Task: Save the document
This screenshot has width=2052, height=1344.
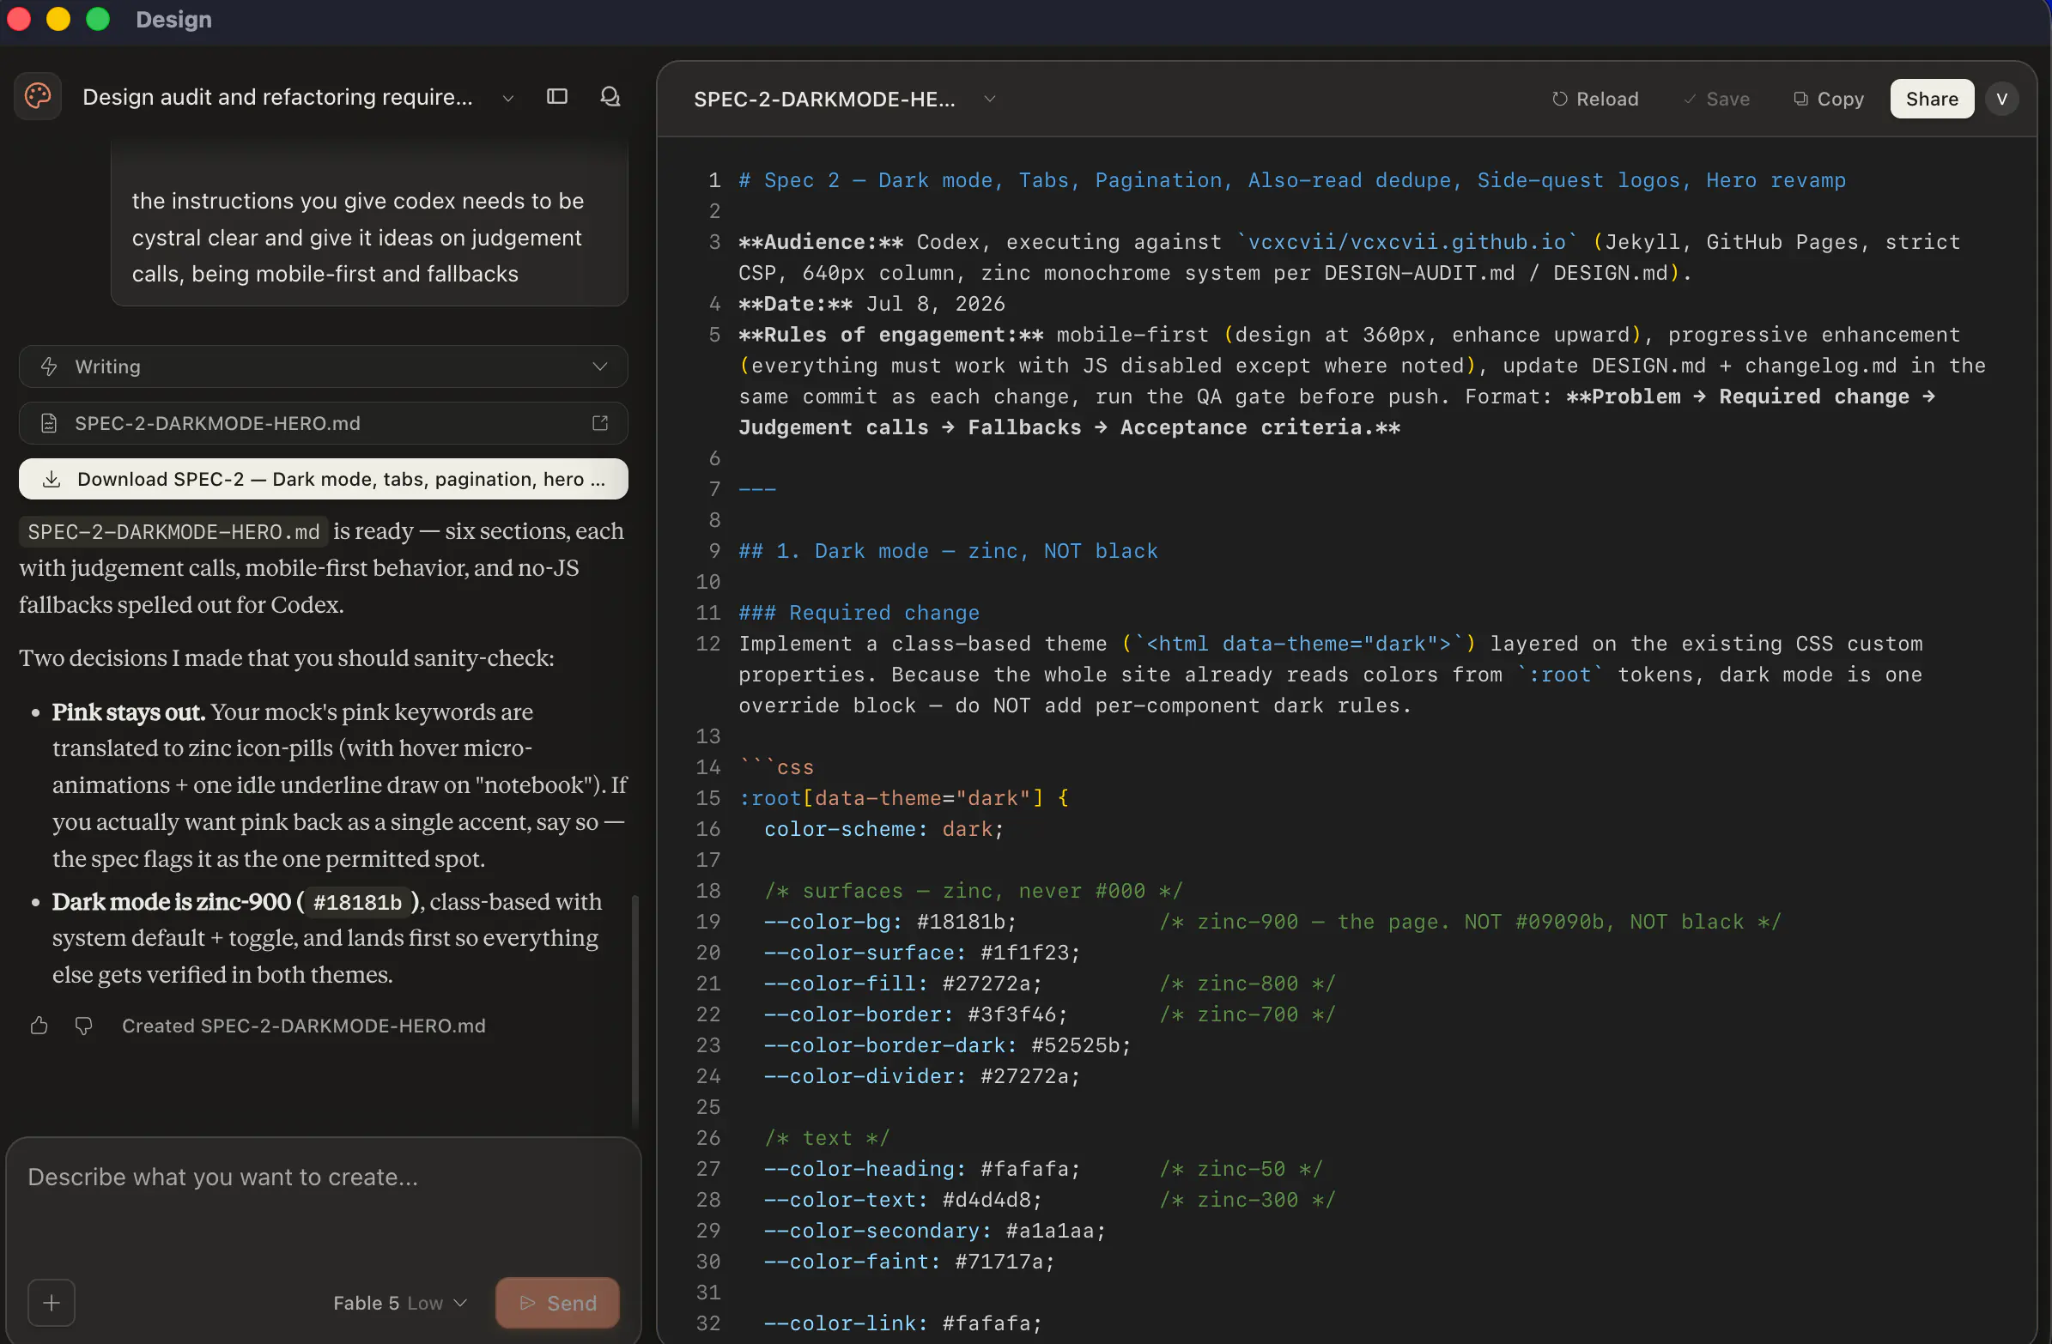Action: 1716,100
